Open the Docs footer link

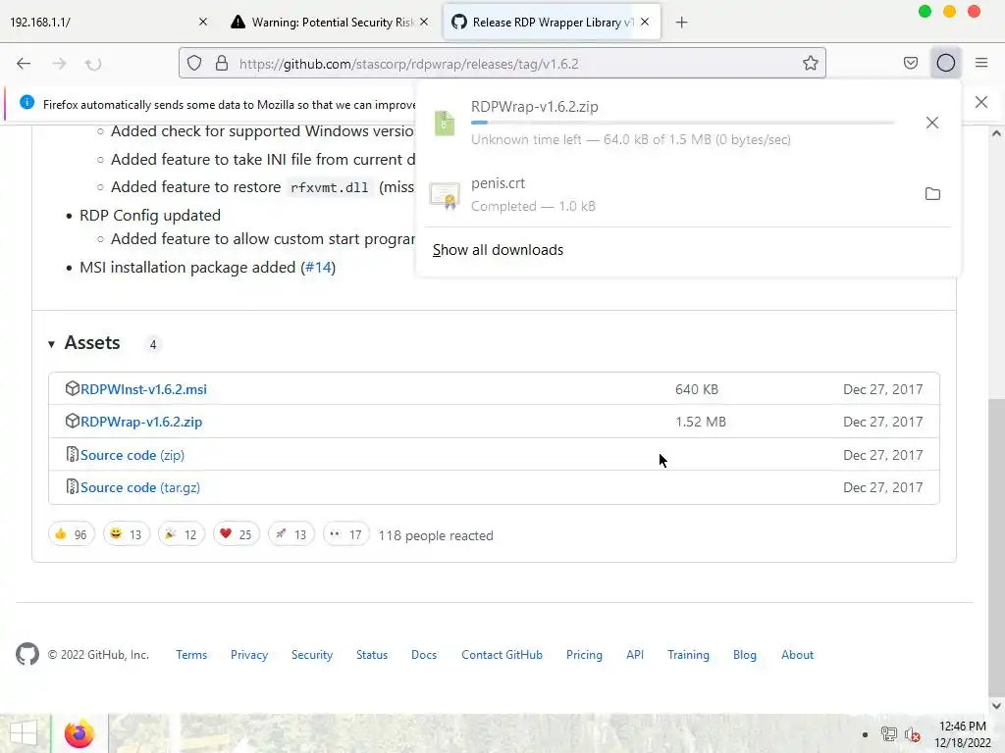[x=424, y=654]
